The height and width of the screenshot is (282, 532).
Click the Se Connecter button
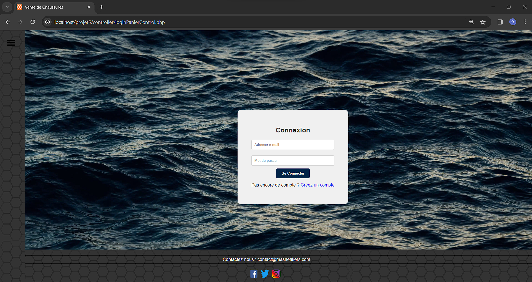tap(293, 173)
